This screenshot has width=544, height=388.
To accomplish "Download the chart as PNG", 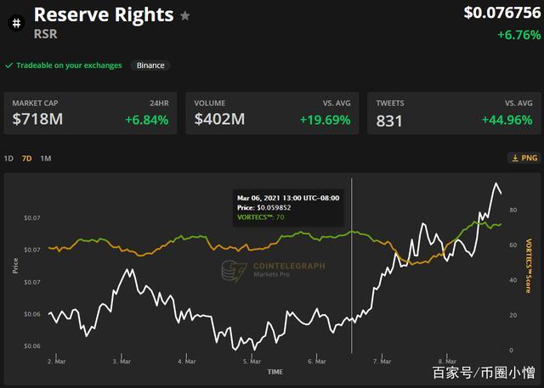I will coord(524,158).
